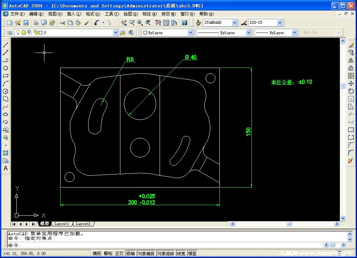Select the Line drawing tool

click(x=6, y=45)
